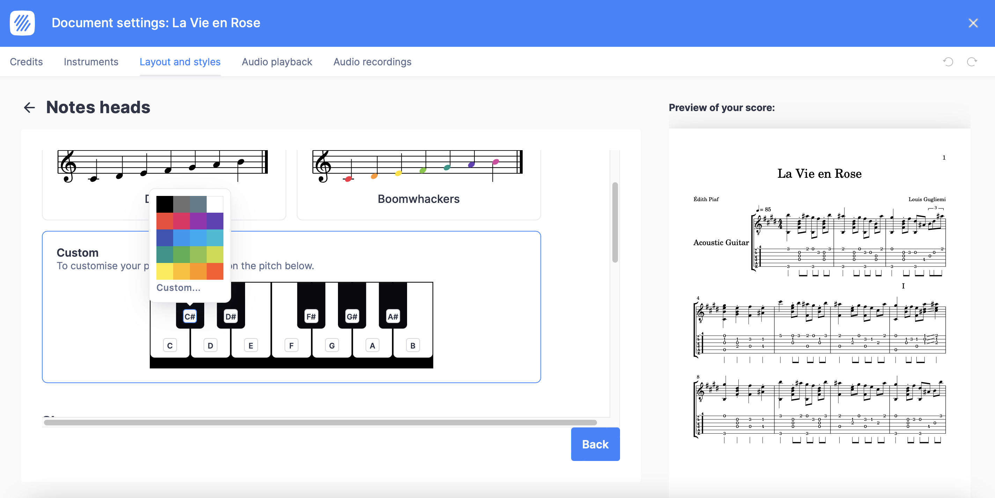Image resolution: width=995 pixels, height=498 pixels.
Task: Click the undo icon
Action: (948, 62)
